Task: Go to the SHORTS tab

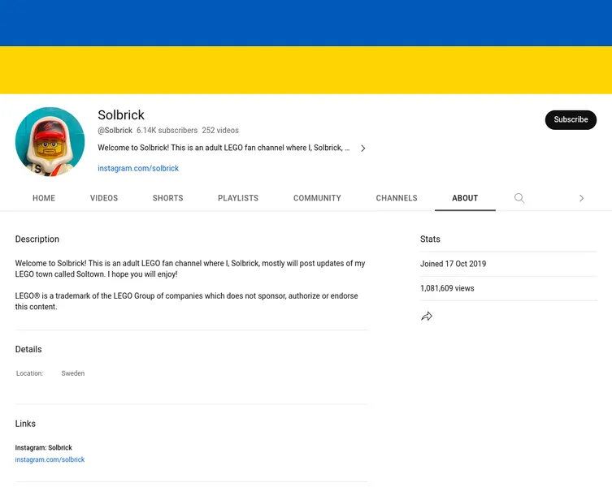Action: (167, 198)
